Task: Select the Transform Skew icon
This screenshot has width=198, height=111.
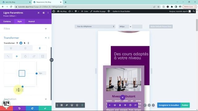Action: [x=34, y=56]
